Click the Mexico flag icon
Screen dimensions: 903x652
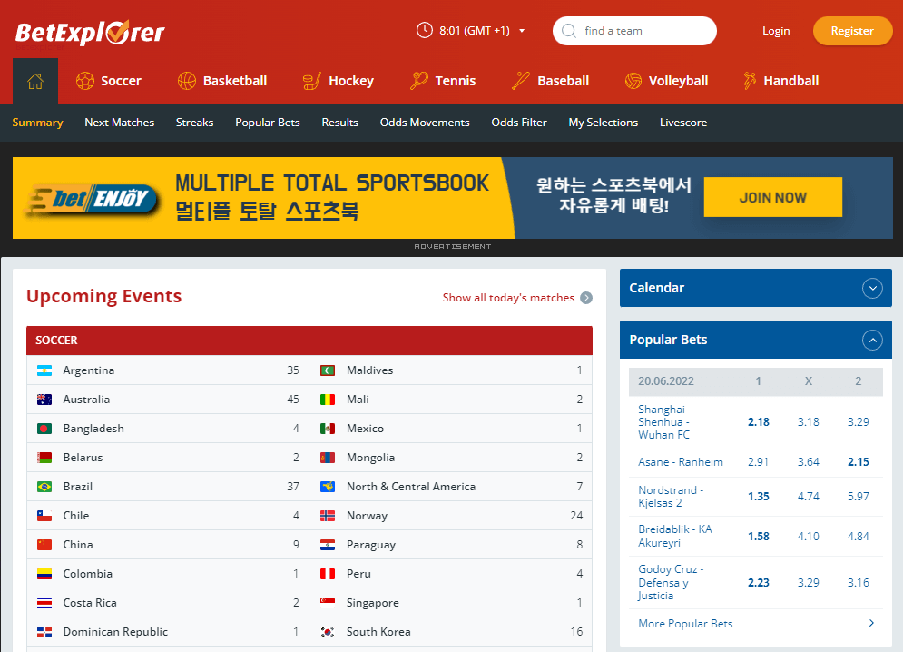[328, 429]
